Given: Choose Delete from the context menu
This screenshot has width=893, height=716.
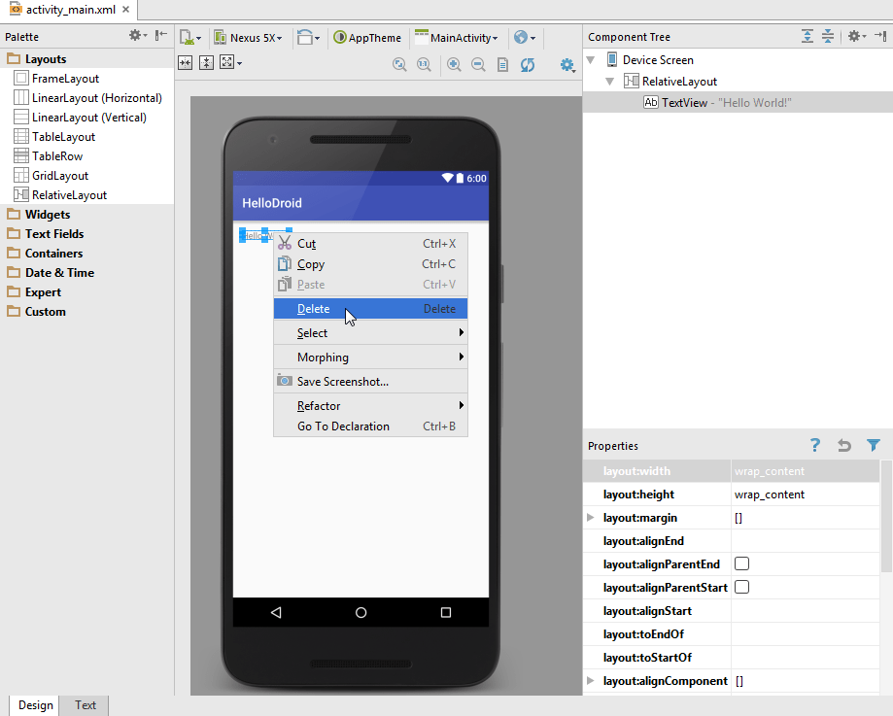Looking at the screenshot, I should 371,309.
